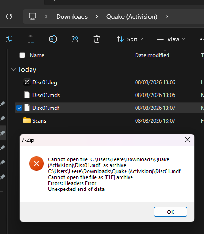204x234 pixels.
Task: Click the Share toolbar icon
Action: coord(75,39)
